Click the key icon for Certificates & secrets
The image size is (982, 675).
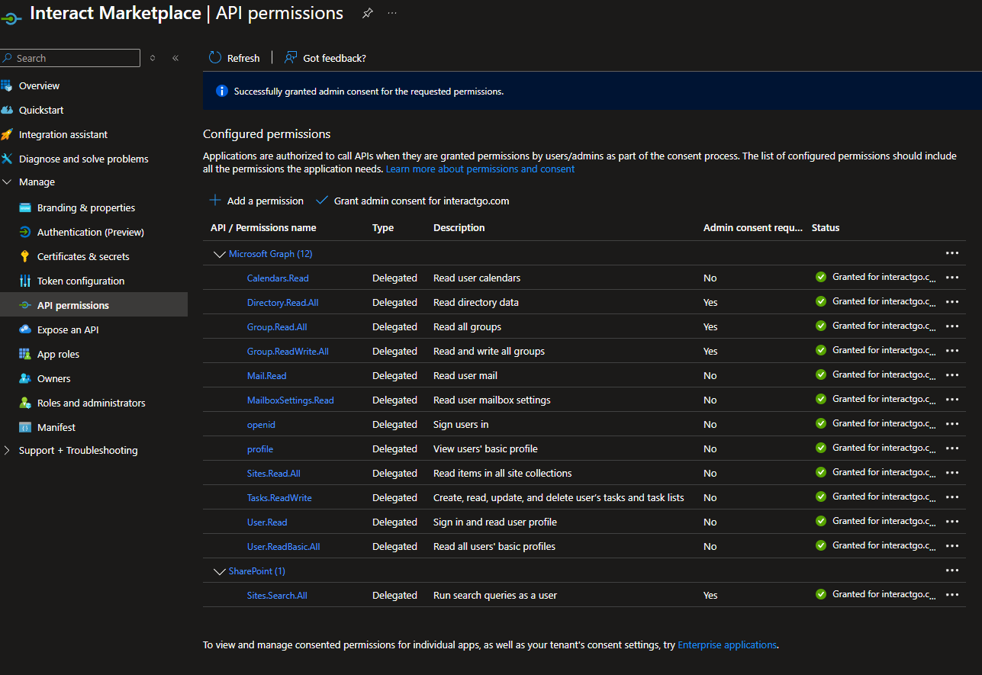pos(24,256)
